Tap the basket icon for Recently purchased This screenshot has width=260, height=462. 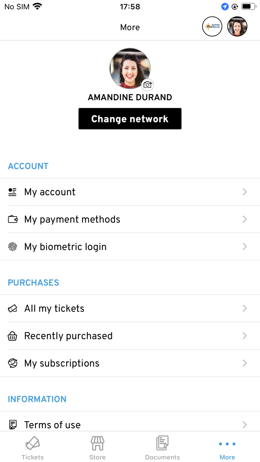click(x=13, y=336)
